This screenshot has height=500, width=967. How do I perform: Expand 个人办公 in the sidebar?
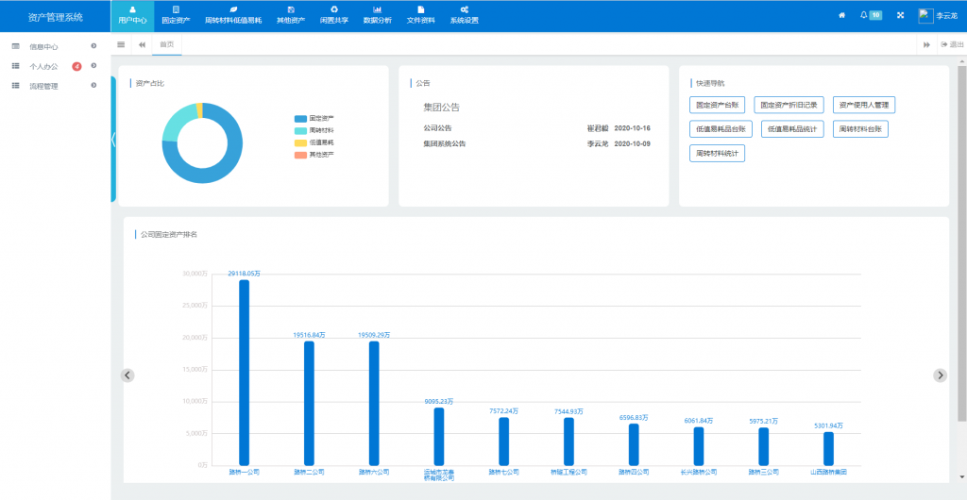(44, 66)
